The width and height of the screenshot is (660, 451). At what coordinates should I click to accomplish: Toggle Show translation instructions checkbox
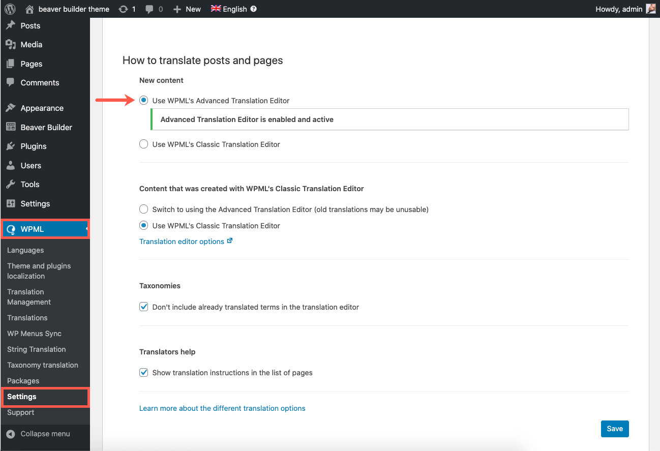coord(143,373)
